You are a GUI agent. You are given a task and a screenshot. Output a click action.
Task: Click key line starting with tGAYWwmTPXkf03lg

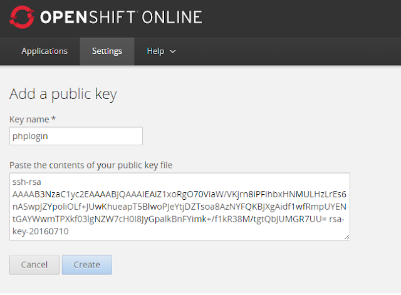point(179,219)
